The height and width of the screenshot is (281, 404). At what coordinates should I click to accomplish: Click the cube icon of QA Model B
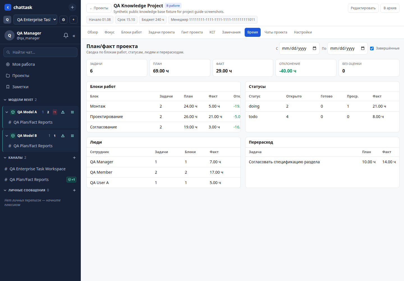tap(13, 136)
